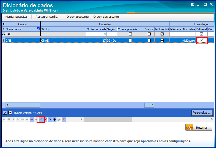Toggle the active filter checkbox
The width and height of the screenshot is (216, 148).
point(10,113)
